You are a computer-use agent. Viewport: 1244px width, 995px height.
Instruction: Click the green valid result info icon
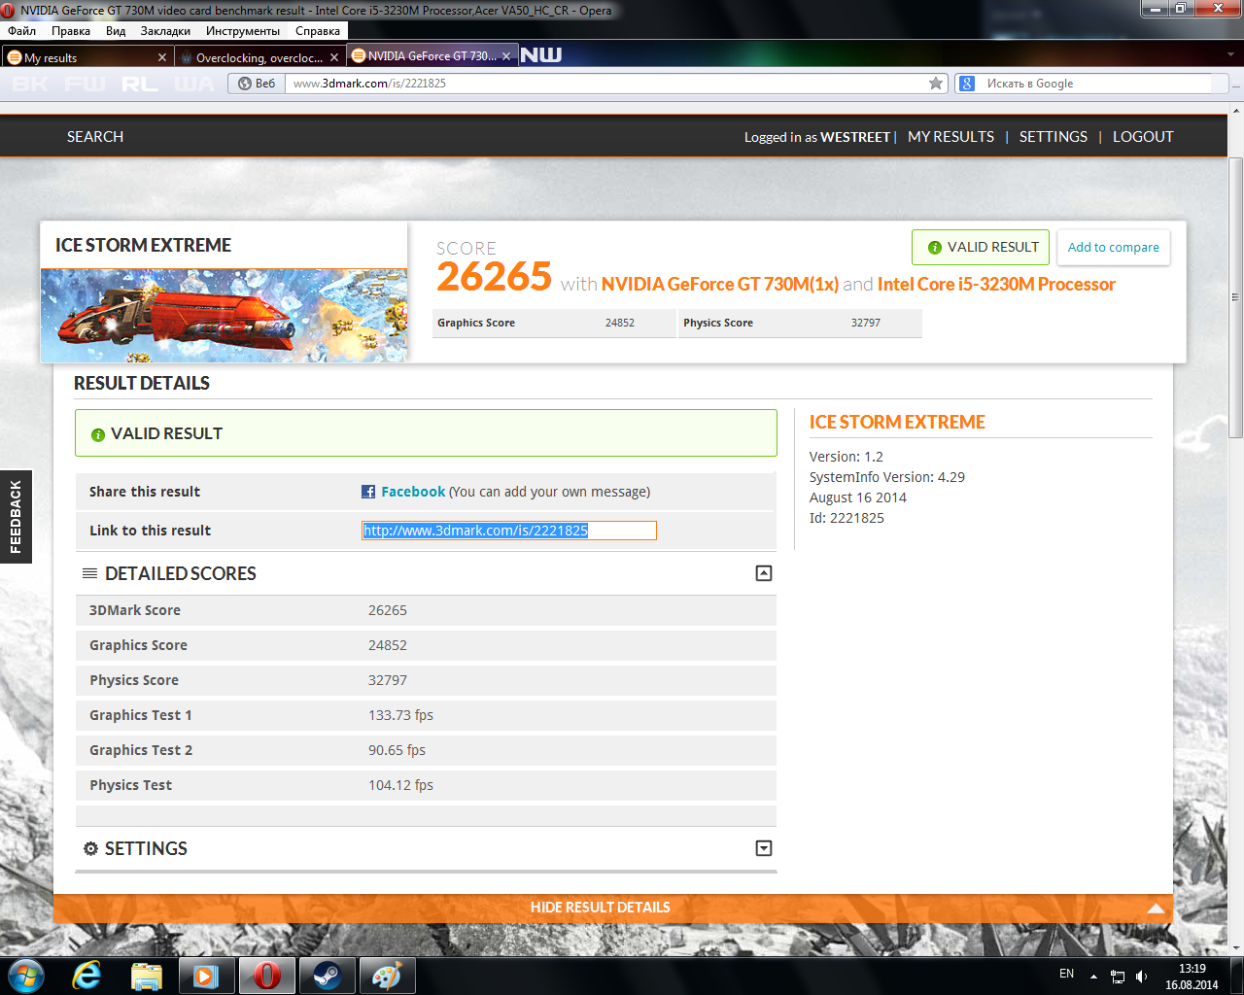(97, 434)
